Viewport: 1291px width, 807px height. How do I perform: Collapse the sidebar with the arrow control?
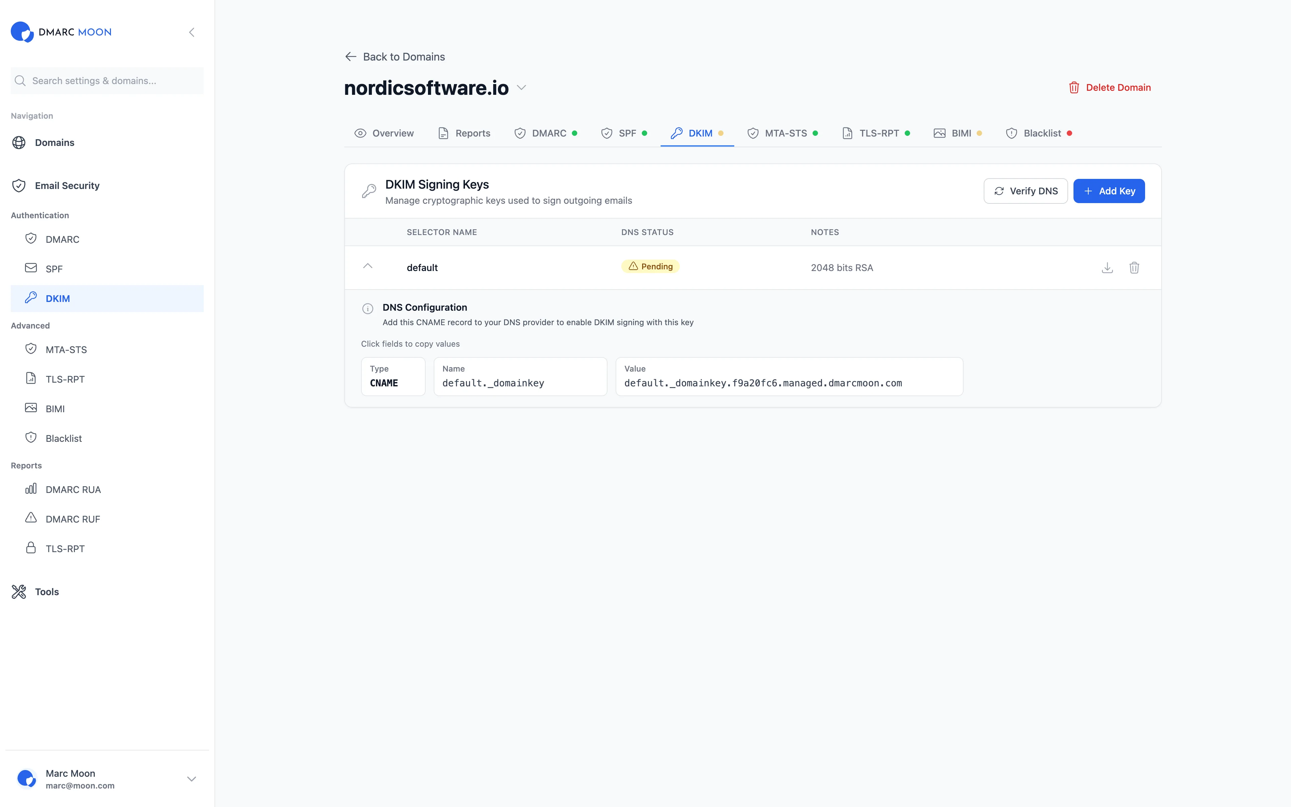192,32
